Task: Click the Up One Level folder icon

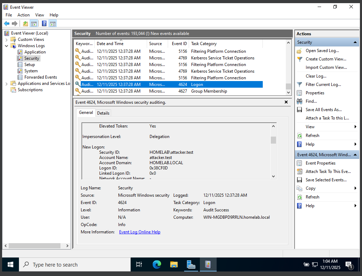Action: (x=25, y=24)
